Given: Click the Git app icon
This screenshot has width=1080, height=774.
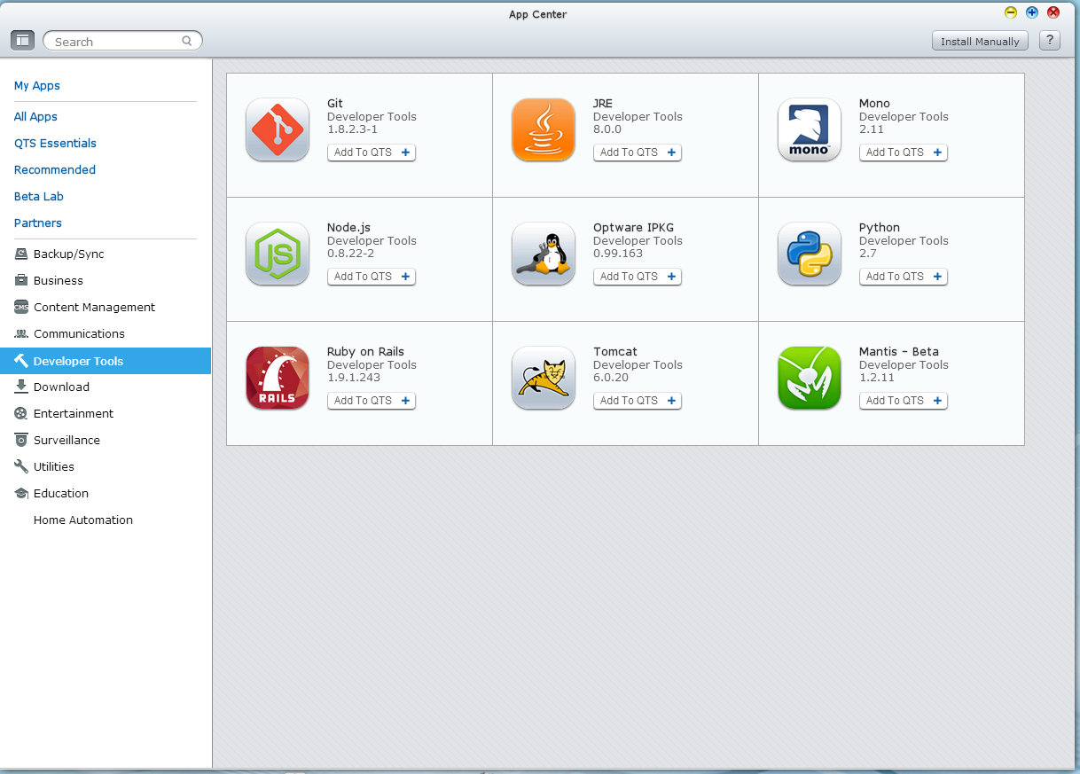Looking at the screenshot, I should point(278,129).
